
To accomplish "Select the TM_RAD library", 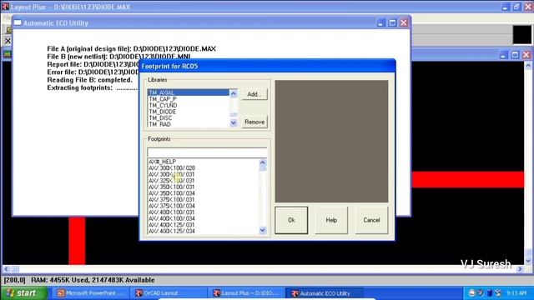I will [189, 124].
